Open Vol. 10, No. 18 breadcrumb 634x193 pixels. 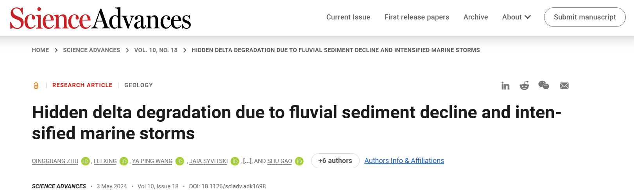point(156,50)
